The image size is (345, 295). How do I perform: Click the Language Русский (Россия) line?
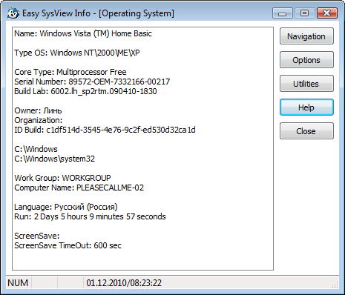[x=66, y=207]
